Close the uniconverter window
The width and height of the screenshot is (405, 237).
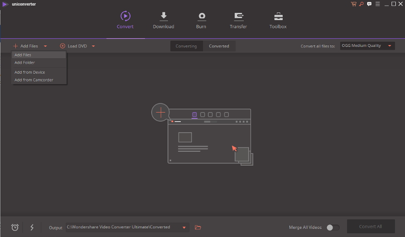pyautogui.click(x=401, y=4)
